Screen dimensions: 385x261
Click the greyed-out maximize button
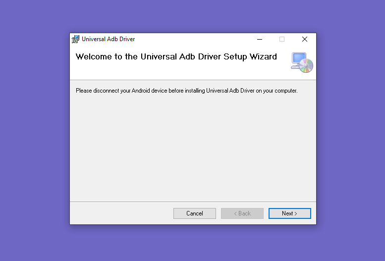point(282,39)
